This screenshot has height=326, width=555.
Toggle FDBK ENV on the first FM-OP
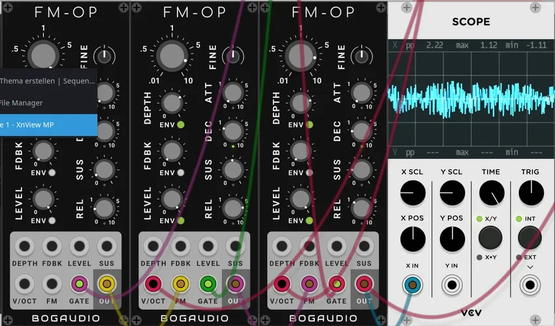click(52, 173)
